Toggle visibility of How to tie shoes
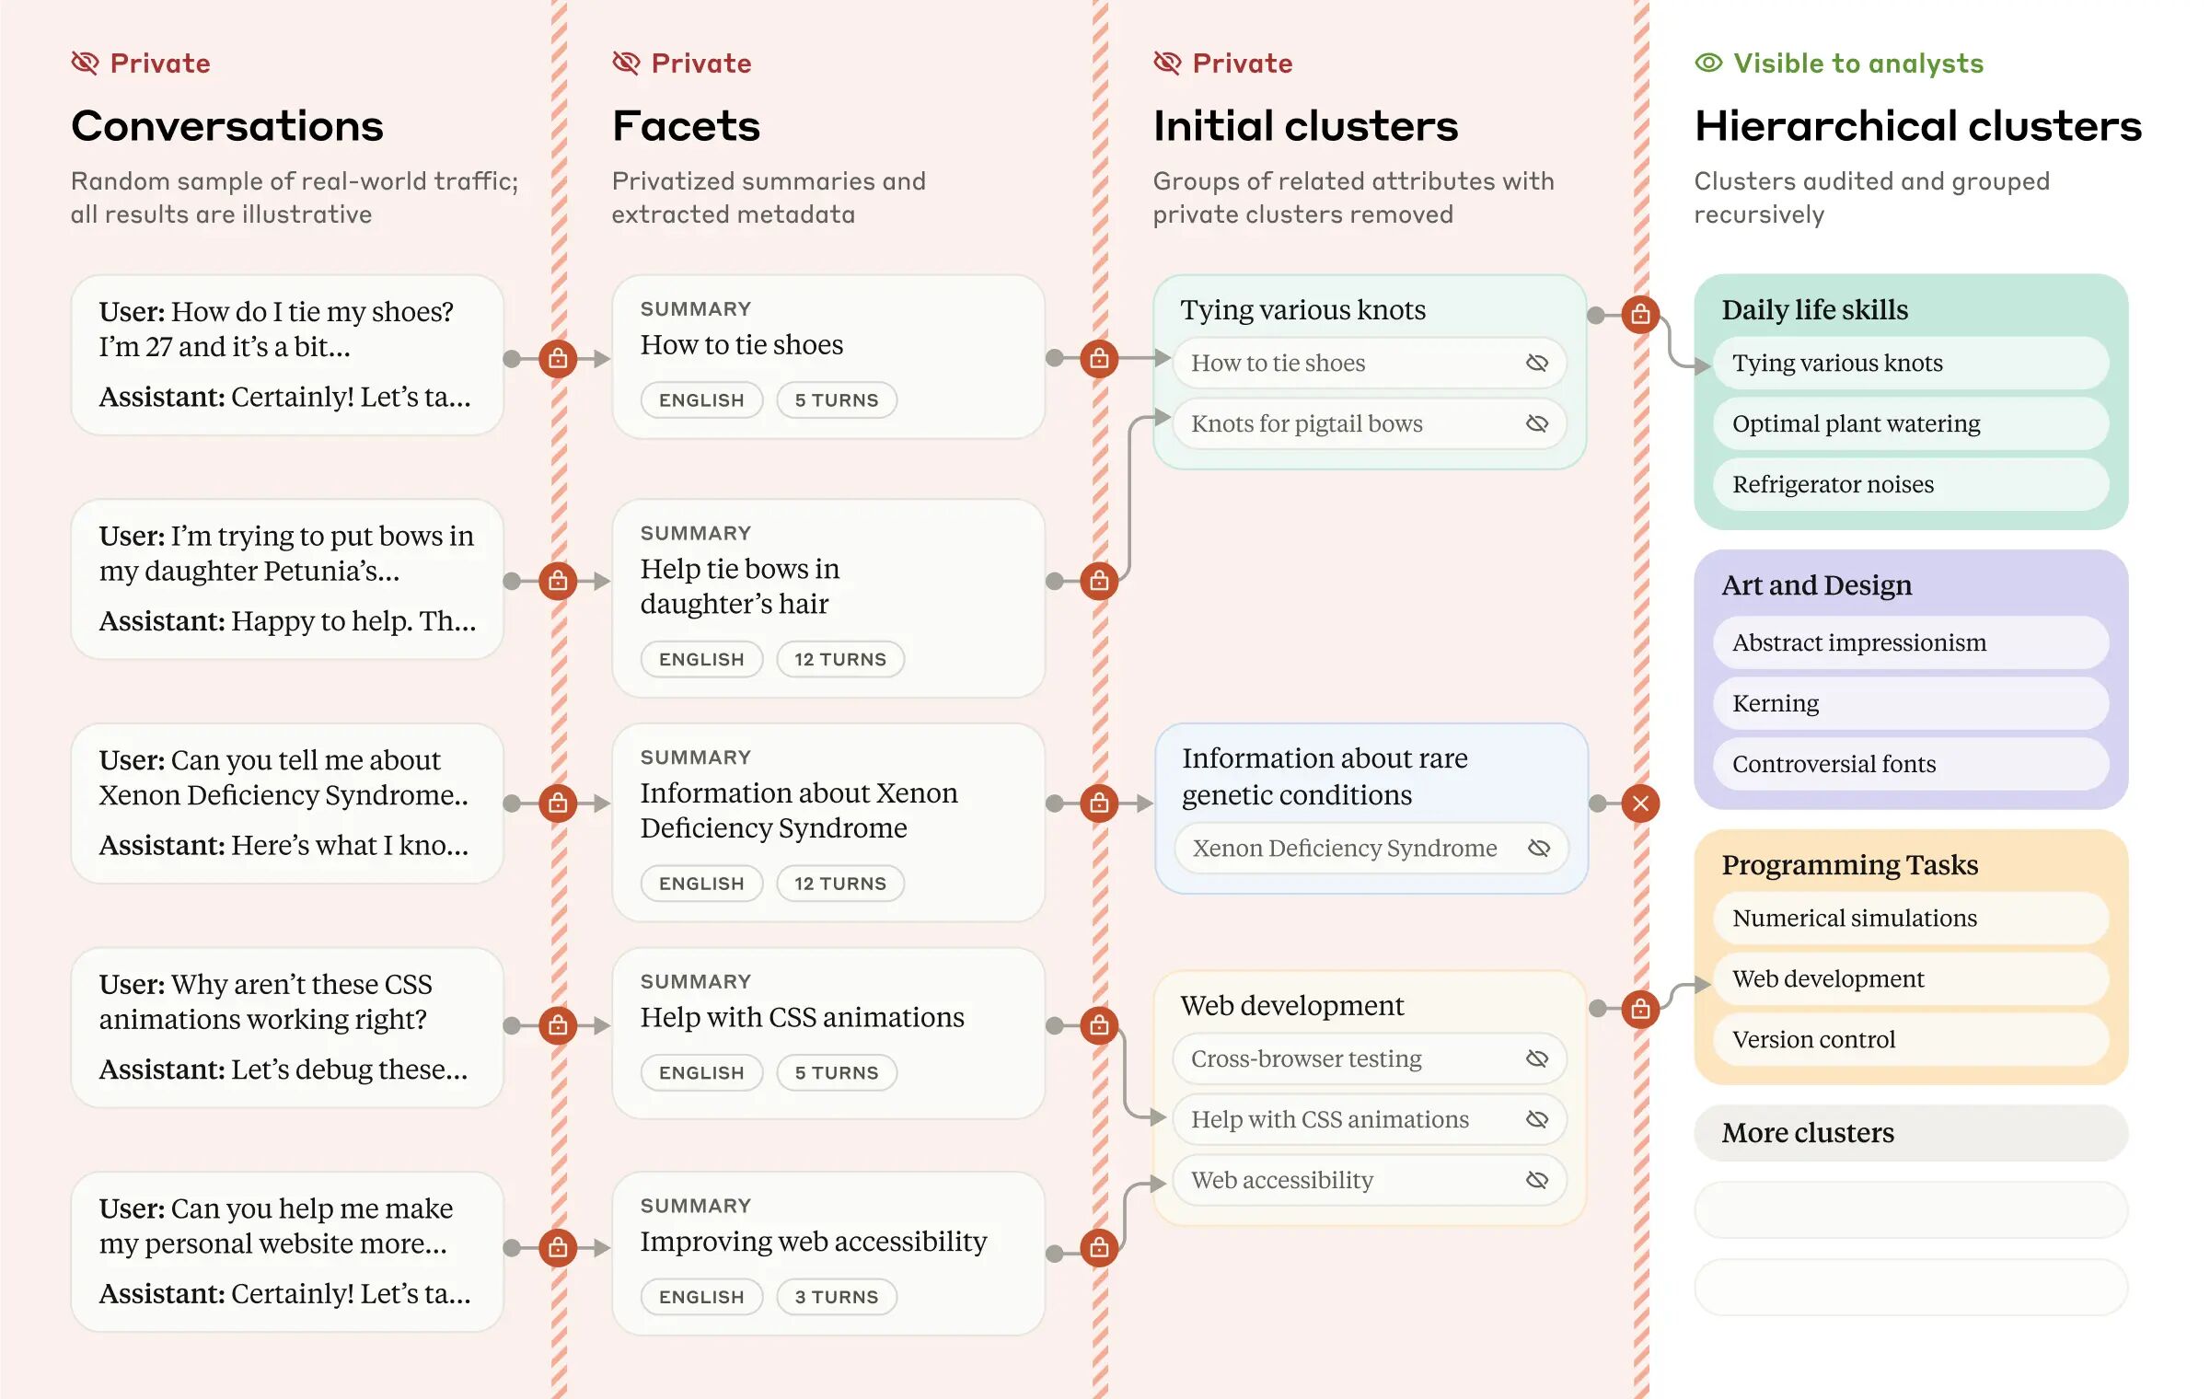 click(1537, 363)
